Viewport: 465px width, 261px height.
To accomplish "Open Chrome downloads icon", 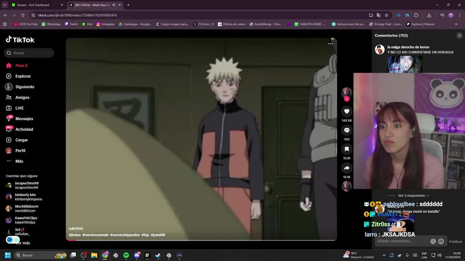I will (x=429, y=15).
